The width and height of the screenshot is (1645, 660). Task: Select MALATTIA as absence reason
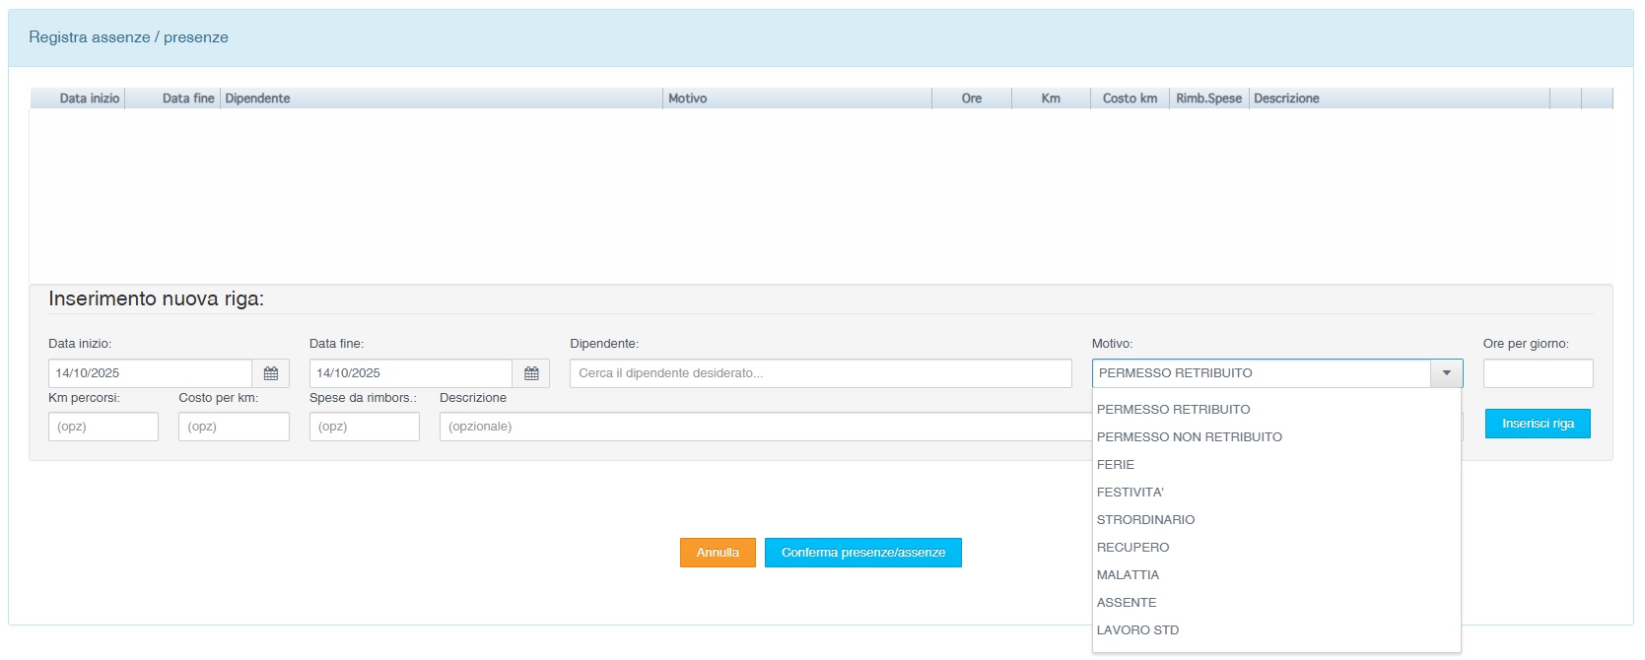click(x=1128, y=575)
